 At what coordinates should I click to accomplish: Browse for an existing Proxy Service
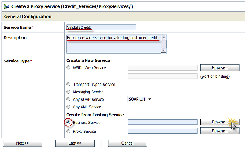[220, 131]
